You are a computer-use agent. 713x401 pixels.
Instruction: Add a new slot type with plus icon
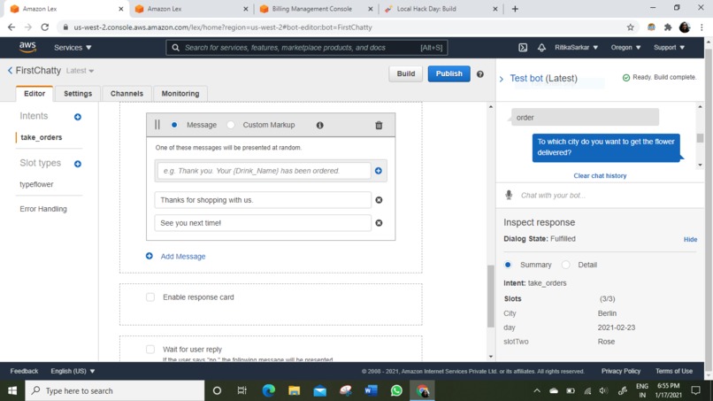point(78,164)
